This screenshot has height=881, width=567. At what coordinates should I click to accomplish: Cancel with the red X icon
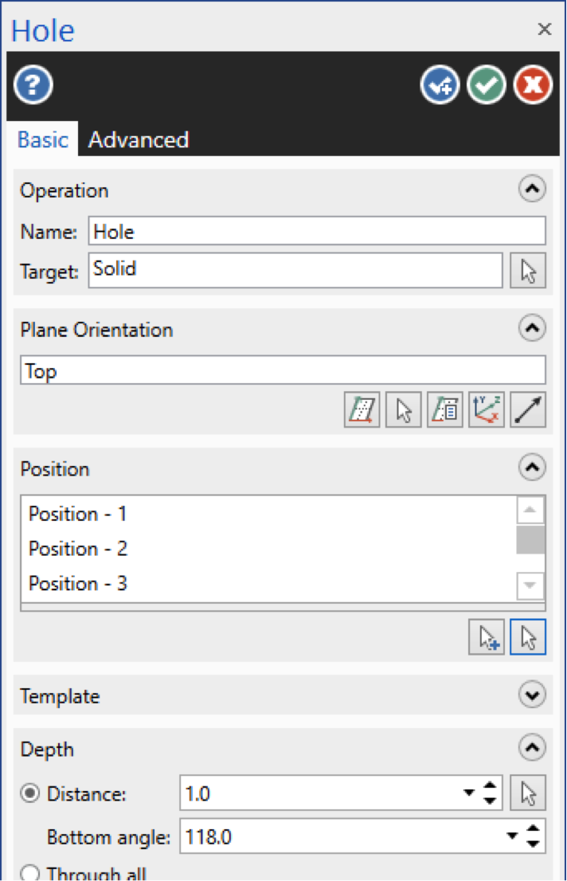[x=533, y=85]
